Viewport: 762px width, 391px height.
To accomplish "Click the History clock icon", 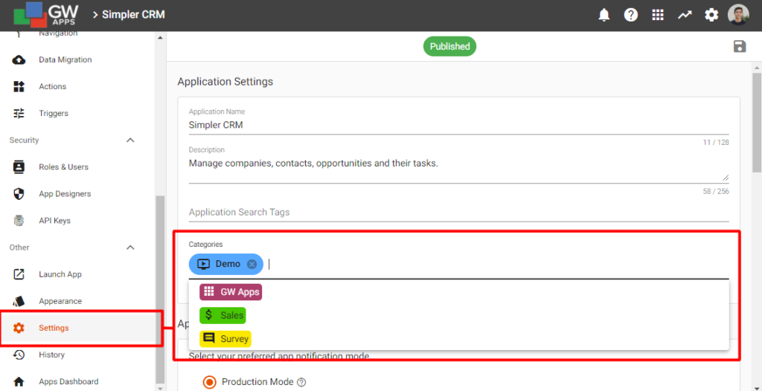I will [x=19, y=355].
